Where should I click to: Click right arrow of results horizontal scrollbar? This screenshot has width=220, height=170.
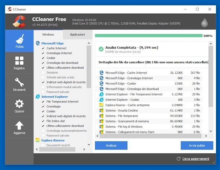(x=206, y=136)
